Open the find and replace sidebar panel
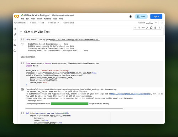Screen dimensions: 178x137 (15, 34)
